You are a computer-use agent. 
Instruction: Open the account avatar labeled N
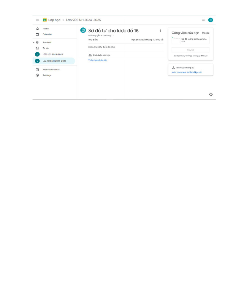pyautogui.click(x=210, y=20)
